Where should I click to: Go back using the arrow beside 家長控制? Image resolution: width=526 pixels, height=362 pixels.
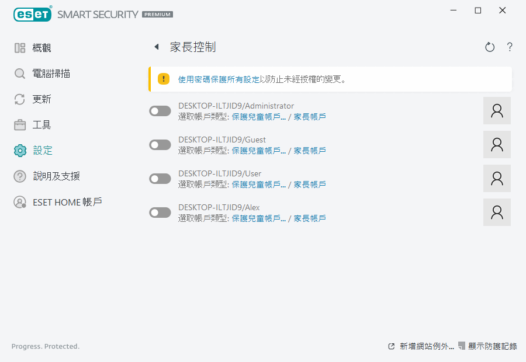157,47
